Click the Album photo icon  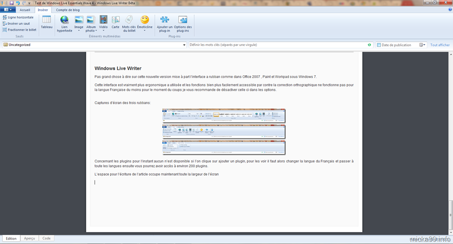pos(91,19)
